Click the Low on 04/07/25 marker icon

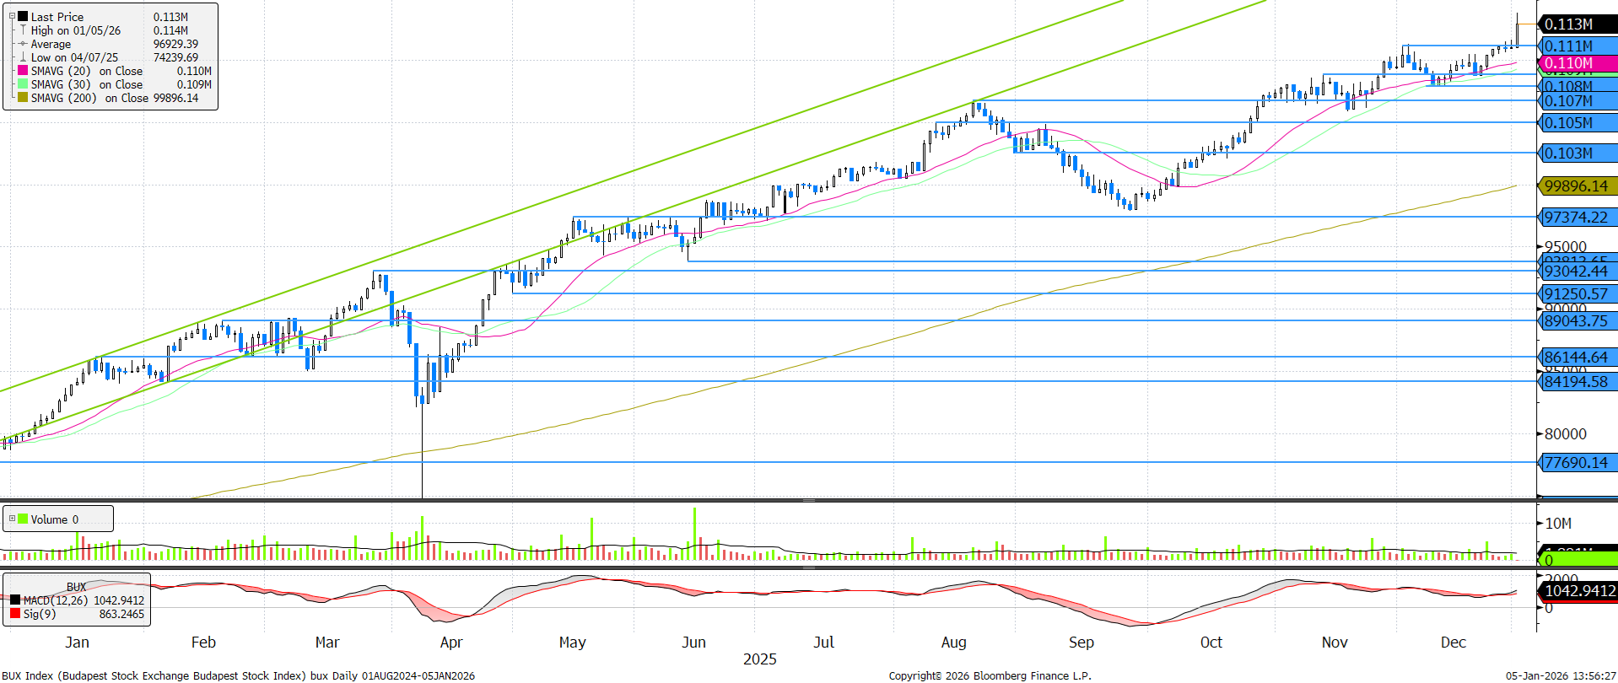coord(23,57)
